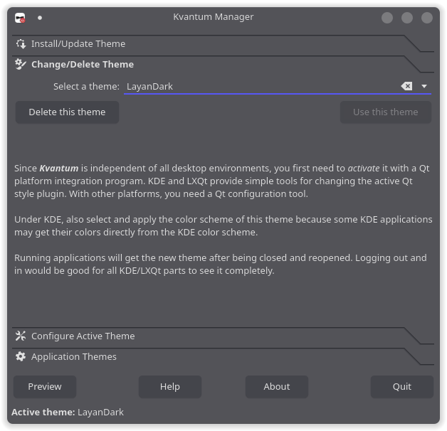The width and height of the screenshot is (447, 431).
Task: Click Use this theme button
Action: [385, 112]
